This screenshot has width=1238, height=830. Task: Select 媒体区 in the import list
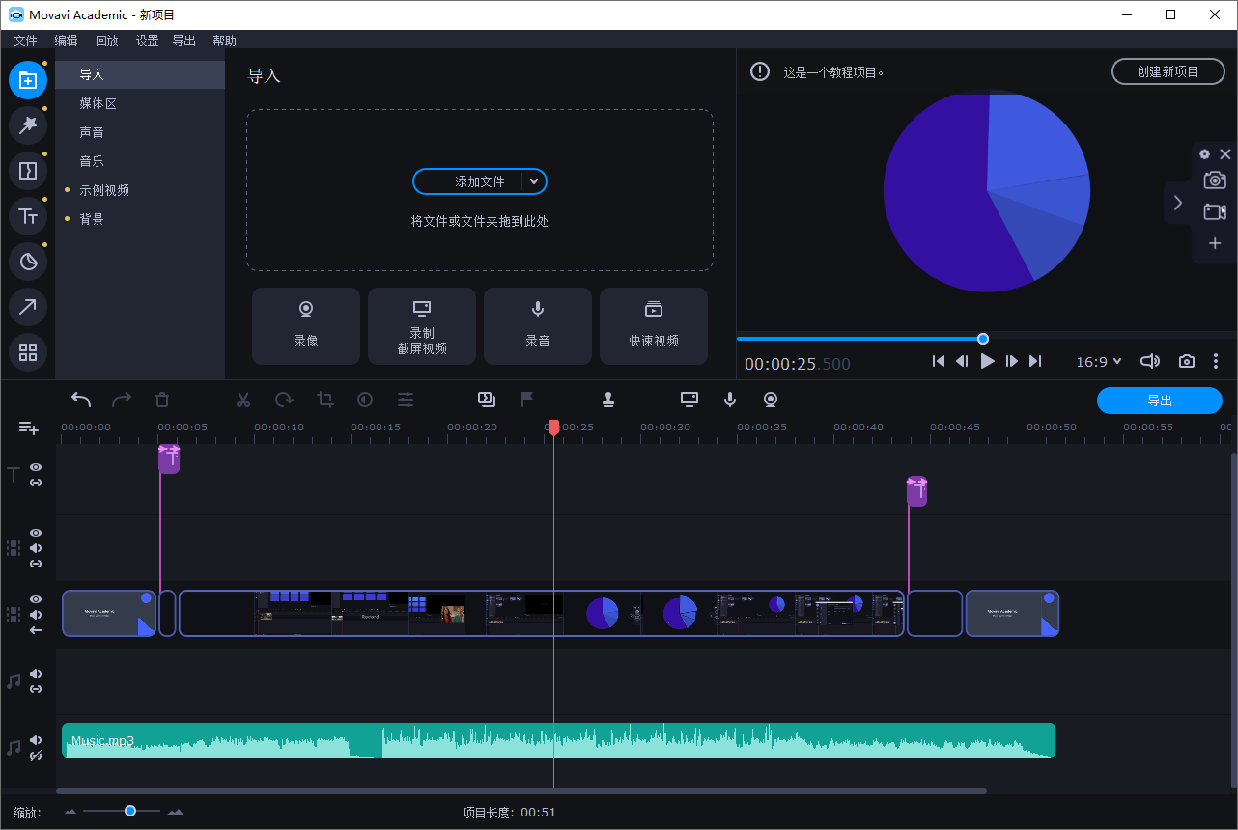[98, 103]
